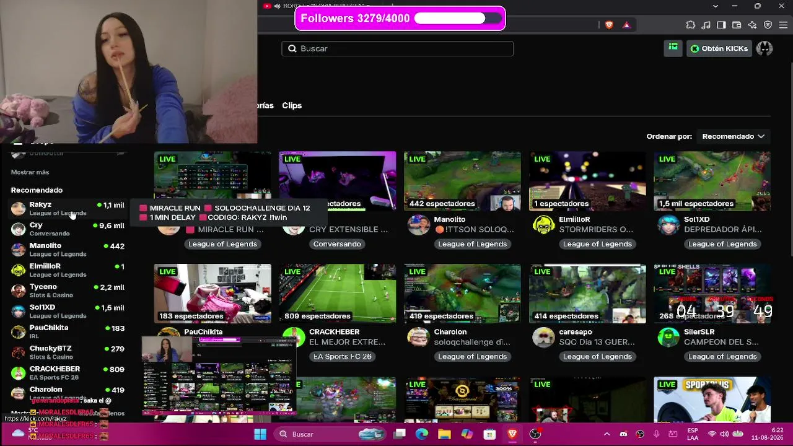Open ElmiilloR in the Recomendado sidebar
793x446 pixels.
68,270
